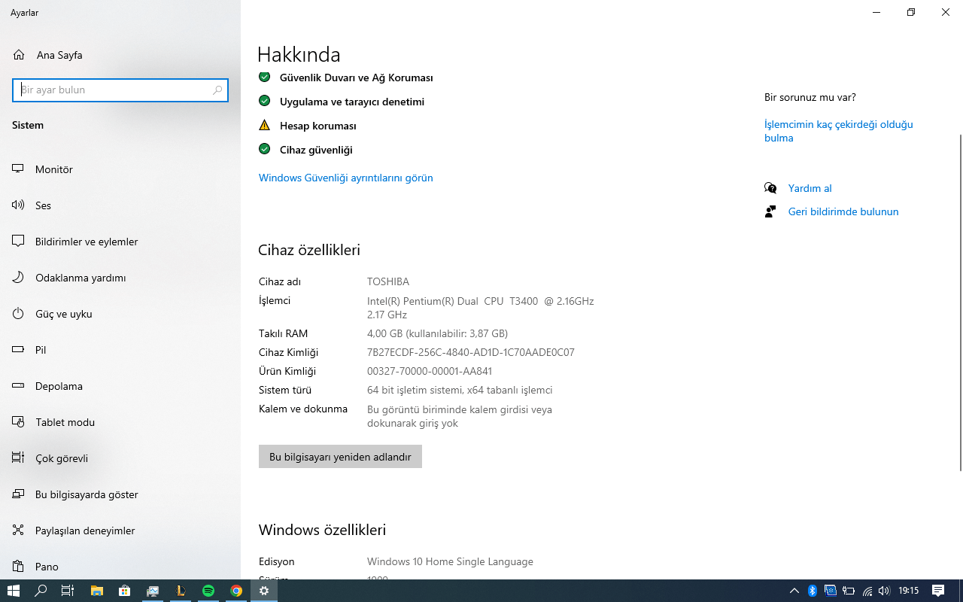Open 'İşlemcimin kaç çekirdeği olduğu bulma' link

839,131
